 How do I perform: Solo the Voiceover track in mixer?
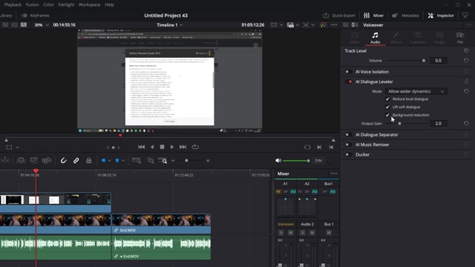[x=281, y=232]
